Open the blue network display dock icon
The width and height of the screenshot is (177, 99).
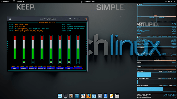77,96
